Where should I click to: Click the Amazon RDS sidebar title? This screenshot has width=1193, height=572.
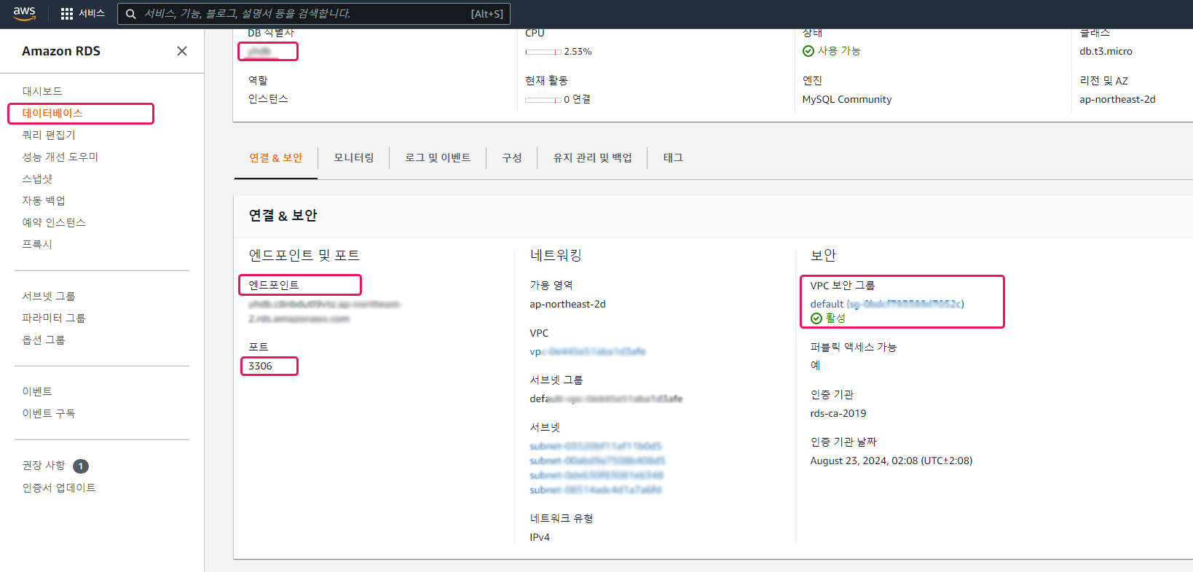click(x=61, y=51)
